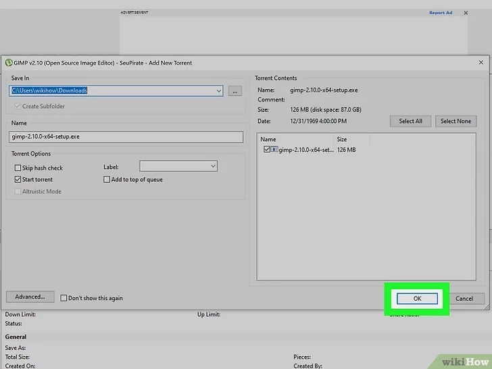
Task: Toggle Create Subfolder checkbox
Action: click(x=18, y=106)
